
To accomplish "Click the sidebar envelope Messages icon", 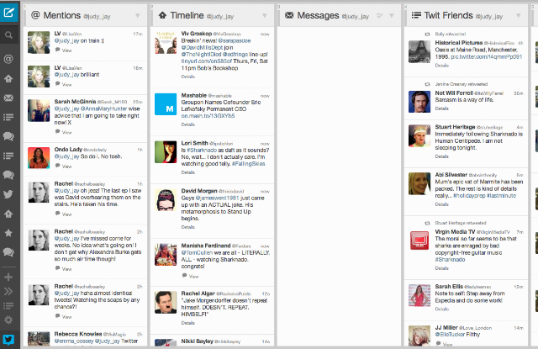I will (8, 98).
